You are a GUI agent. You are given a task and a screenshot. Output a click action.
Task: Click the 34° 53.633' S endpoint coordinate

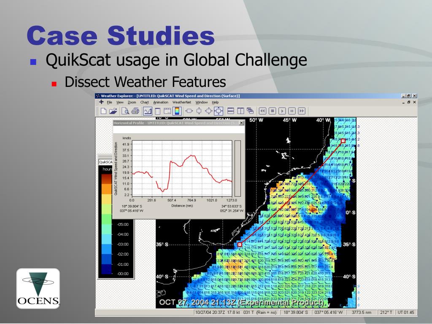click(231, 206)
